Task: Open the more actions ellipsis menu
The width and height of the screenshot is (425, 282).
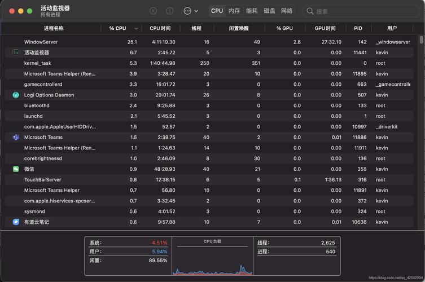Action: click(x=191, y=11)
